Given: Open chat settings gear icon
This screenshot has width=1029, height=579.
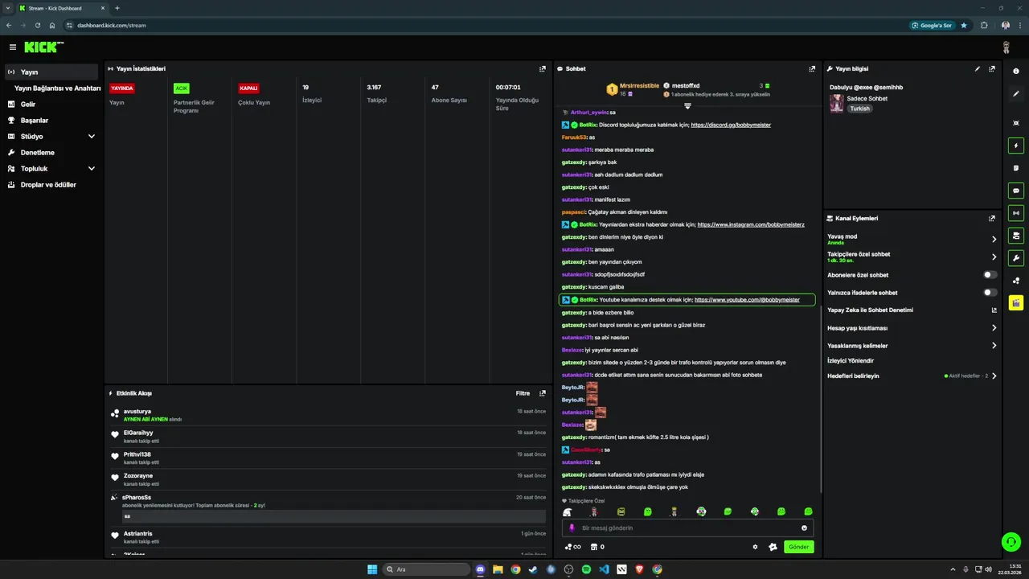Looking at the screenshot, I should [x=755, y=547].
